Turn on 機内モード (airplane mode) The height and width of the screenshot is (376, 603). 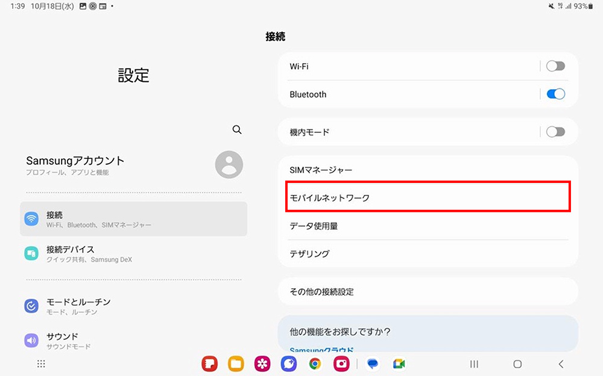pos(555,132)
